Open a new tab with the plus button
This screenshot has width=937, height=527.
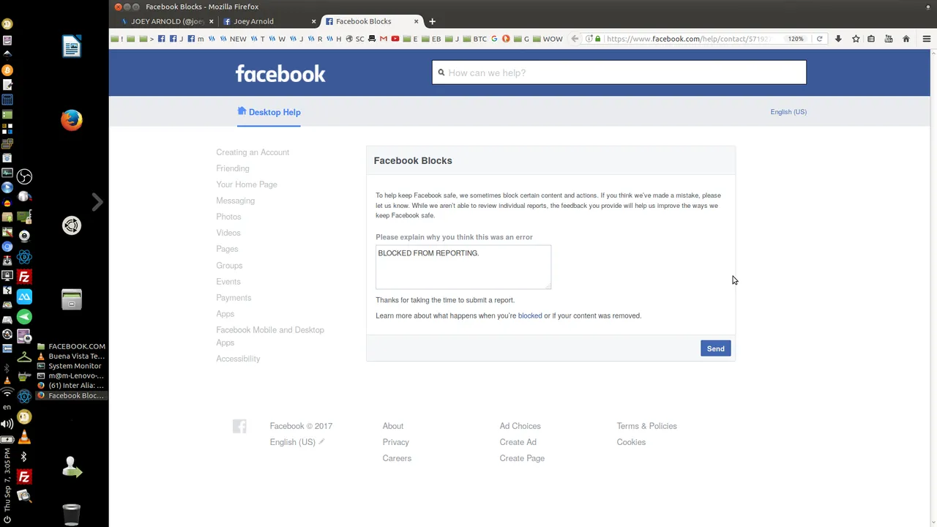[x=432, y=21]
